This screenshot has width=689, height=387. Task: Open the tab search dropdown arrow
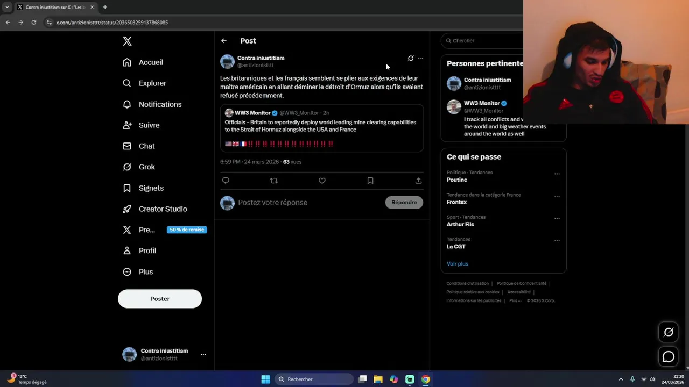click(7, 7)
